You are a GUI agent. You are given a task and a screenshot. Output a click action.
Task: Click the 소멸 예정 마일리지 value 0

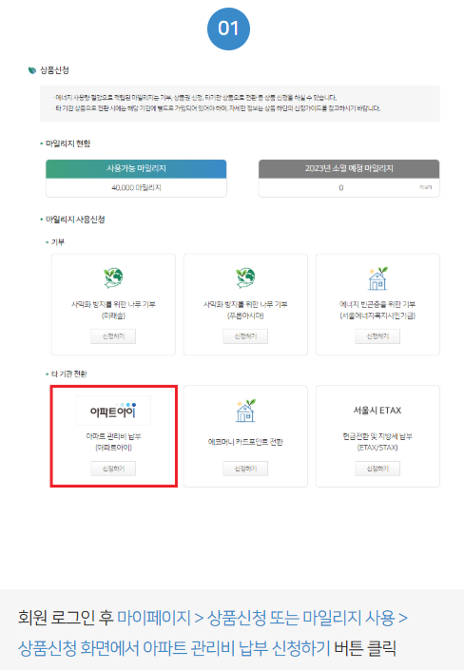[x=340, y=187]
